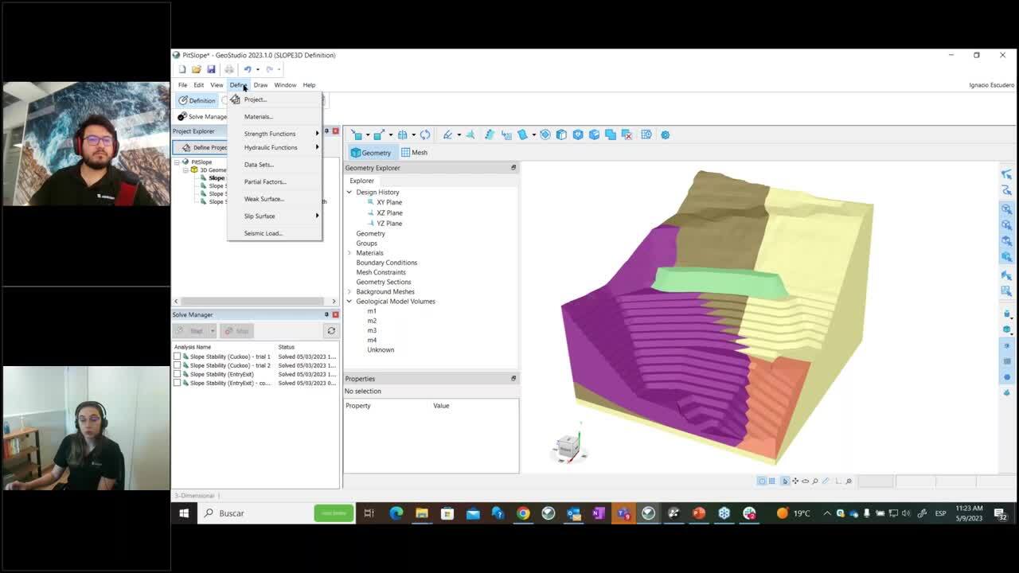The image size is (1019, 573).
Task: Open the Slip Surface submenu
Action: [275, 216]
